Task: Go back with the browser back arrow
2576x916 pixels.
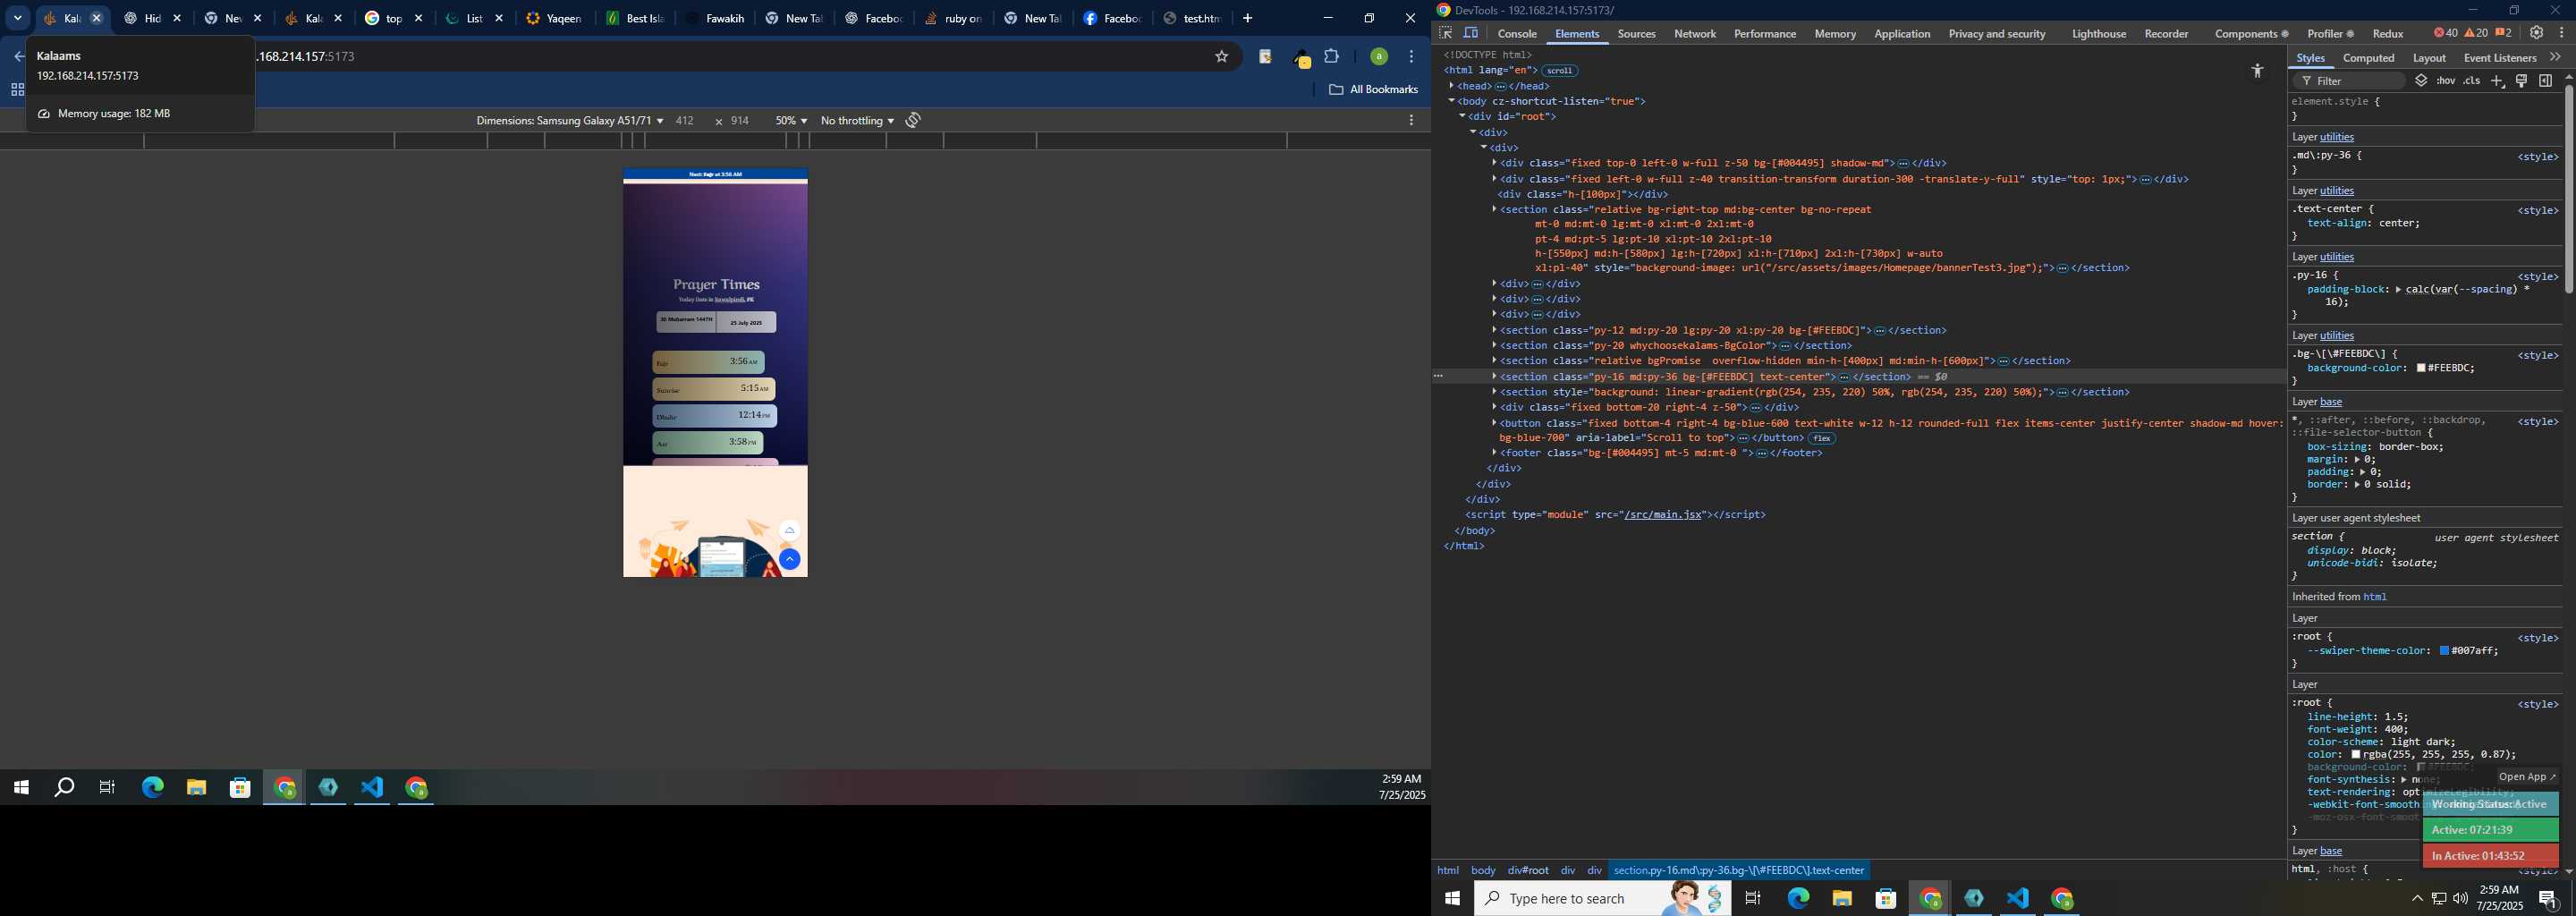Action: coord(17,57)
